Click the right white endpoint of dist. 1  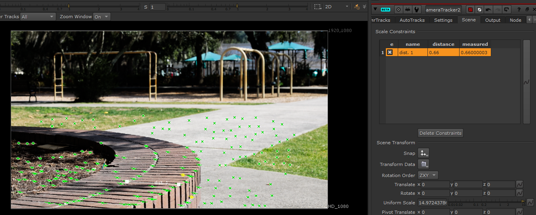coord(179,184)
